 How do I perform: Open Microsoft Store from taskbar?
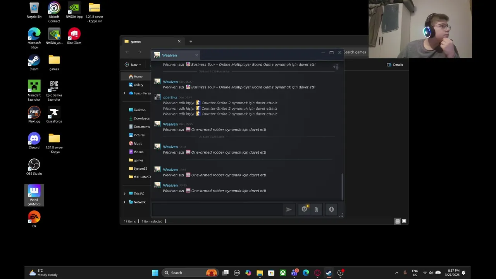coord(271,273)
